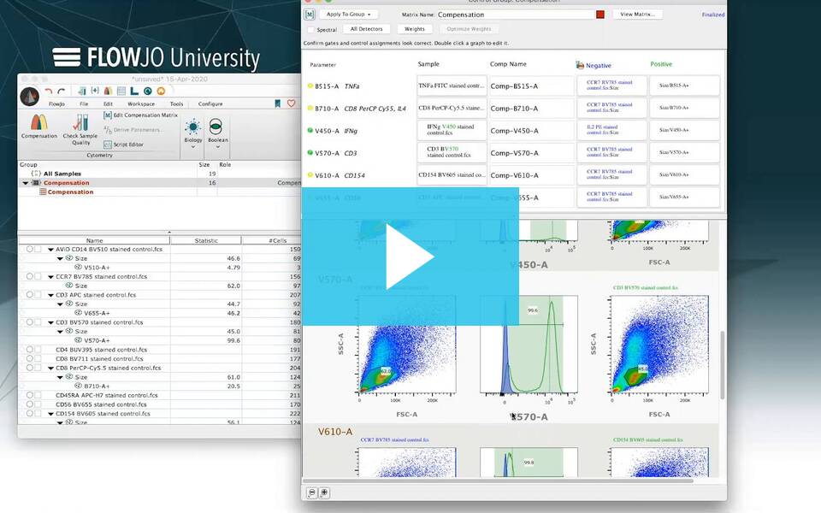Click the teal circular quick toolbar icon
Image resolution: width=821 pixels, height=513 pixels.
[148, 91]
